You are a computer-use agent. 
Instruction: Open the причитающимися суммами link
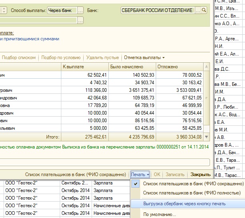(x=31, y=39)
